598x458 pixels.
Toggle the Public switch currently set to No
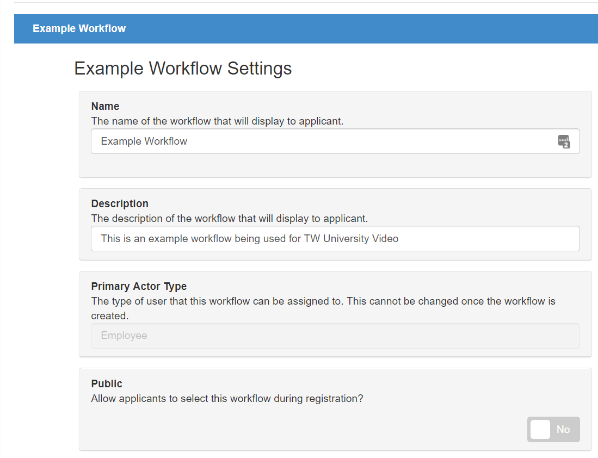553,429
